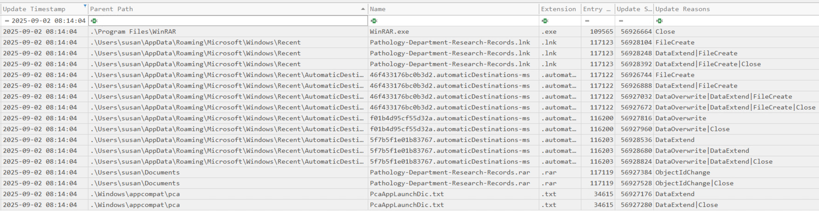Click the equals operator icon under Entry column
The width and height of the screenshot is (819, 212).
click(587, 21)
